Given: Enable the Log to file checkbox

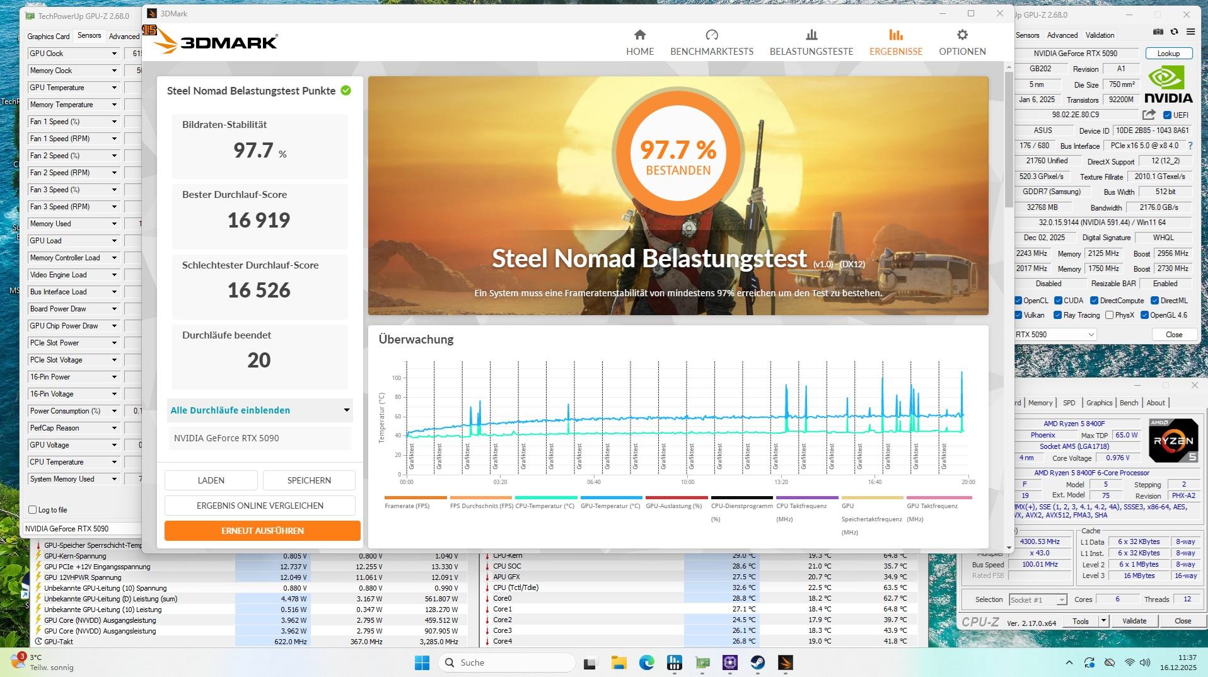Looking at the screenshot, I should pyautogui.click(x=33, y=510).
